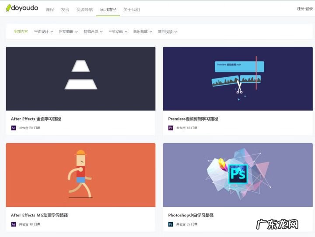Viewport: 315px width, 237px height.
Task: Click the doyoudo logo
Action: (x=22, y=8)
